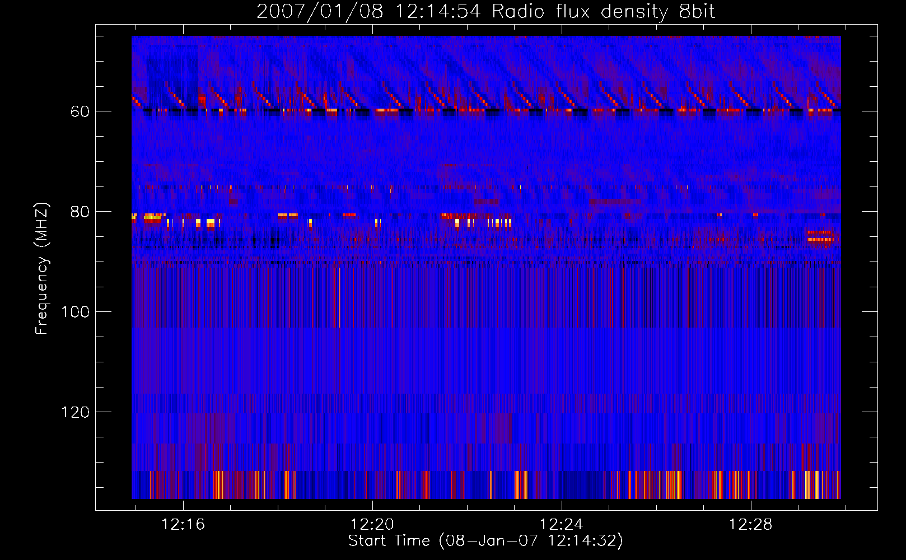Click the 12:20 time tick label
Image resolution: width=906 pixels, height=560 pixels.
[x=372, y=525]
